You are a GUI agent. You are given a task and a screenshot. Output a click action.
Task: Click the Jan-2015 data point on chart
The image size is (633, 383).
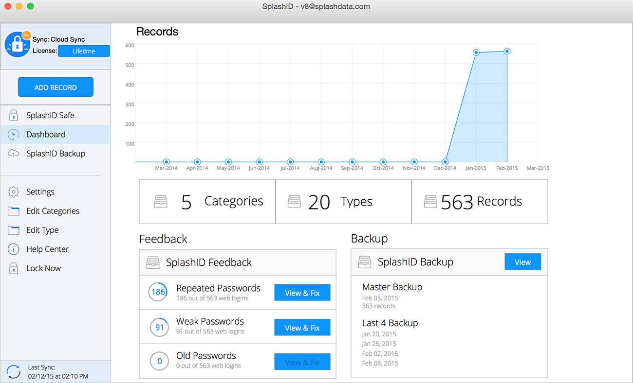[476, 52]
